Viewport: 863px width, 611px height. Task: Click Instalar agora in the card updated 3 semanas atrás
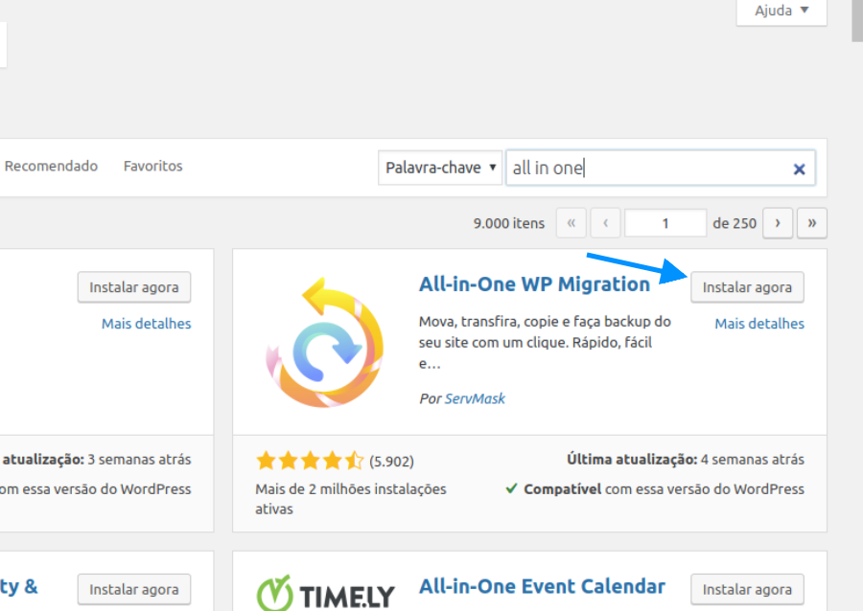pos(134,287)
